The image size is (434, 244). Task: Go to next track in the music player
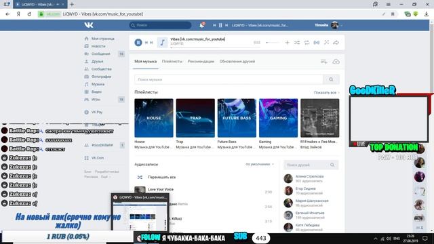click(x=151, y=42)
